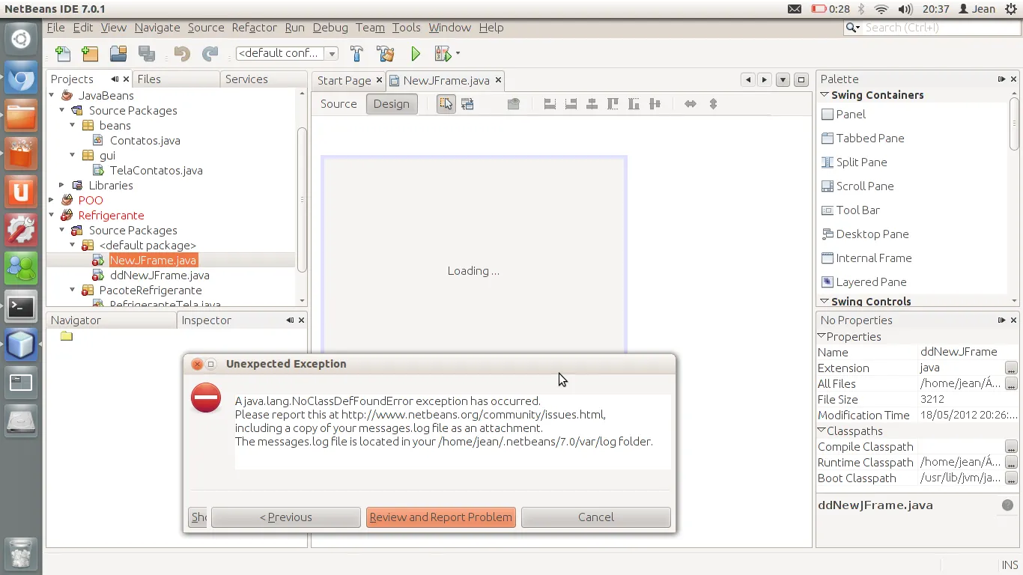Open the Trash in the launcher
1023x575 pixels.
coord(21,554)
